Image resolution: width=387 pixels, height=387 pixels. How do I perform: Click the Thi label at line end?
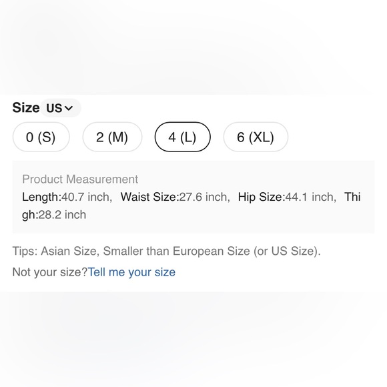pyautogui.click(x=352, y=197)
